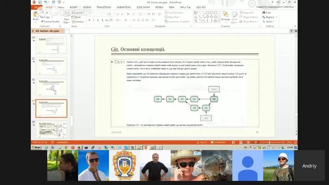The image size is (329, 185).
Task: Select slide 38 thumbnail
Action: [x=51, y=129]
